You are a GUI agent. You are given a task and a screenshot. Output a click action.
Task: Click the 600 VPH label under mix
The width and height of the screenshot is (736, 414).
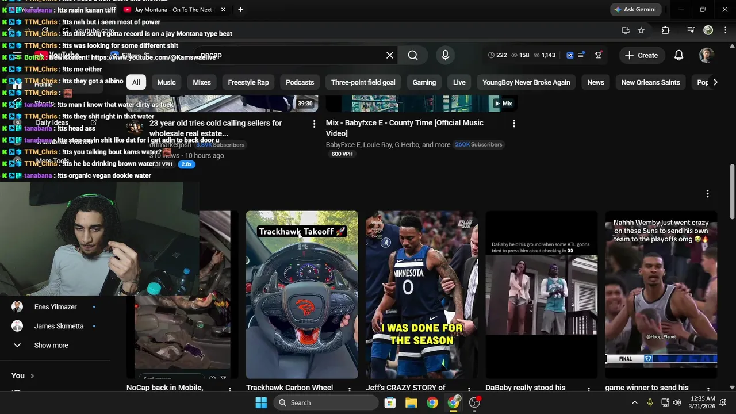click(342, 154)
